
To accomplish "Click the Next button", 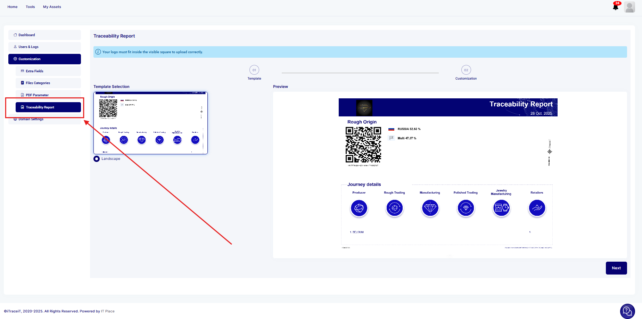I will 616,268.
